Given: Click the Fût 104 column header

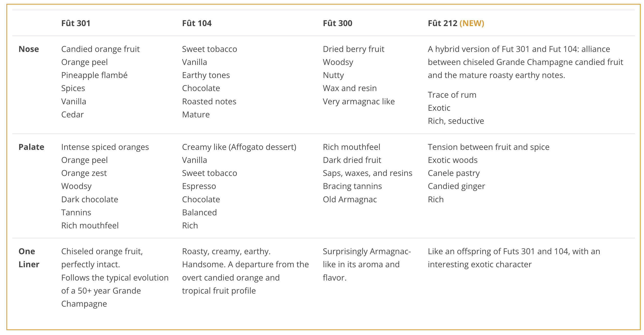Looking at the screenshot, I should pyautogui.click(x=197, y=23).
